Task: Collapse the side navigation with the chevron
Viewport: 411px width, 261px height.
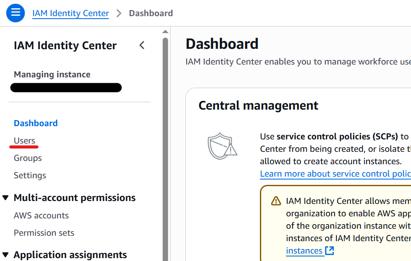Action: pos(142,45)
